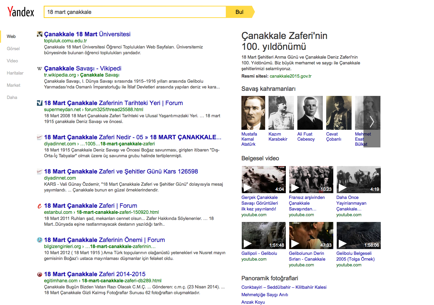Click the Wikipedia favicon beside Çanakkale Savaşı result
This screenshot has height=305, width=434.
40,69
